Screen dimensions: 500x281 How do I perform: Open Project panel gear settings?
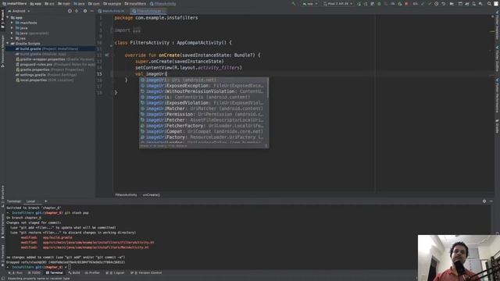pos(85,11)
